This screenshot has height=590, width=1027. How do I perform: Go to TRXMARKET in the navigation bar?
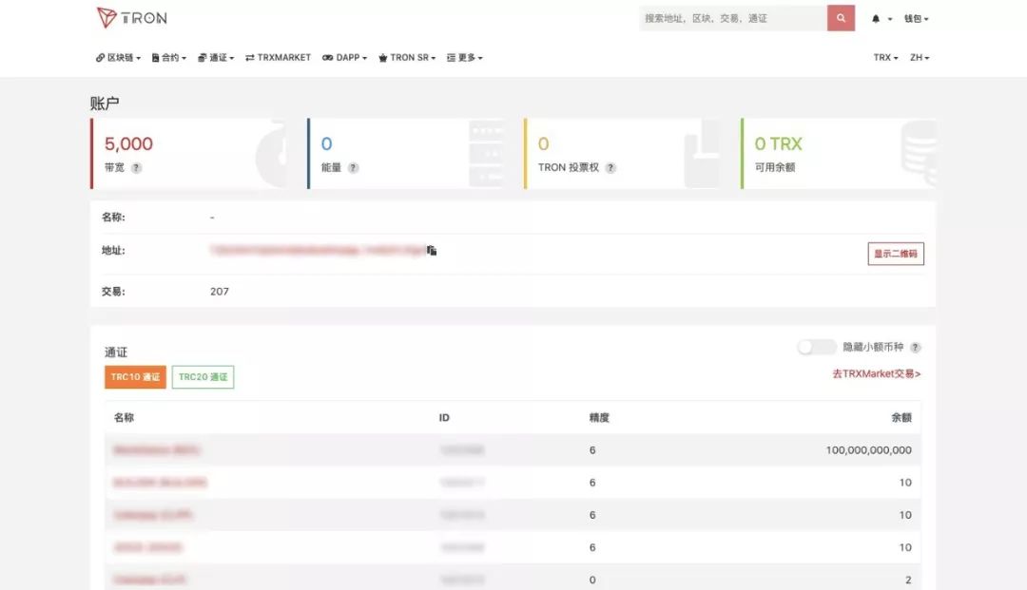tap(278, 58)
